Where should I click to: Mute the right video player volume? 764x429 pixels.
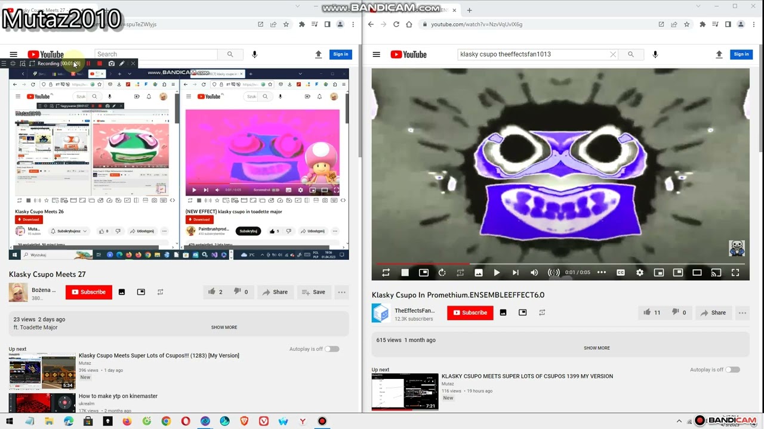tap(534, 272)
